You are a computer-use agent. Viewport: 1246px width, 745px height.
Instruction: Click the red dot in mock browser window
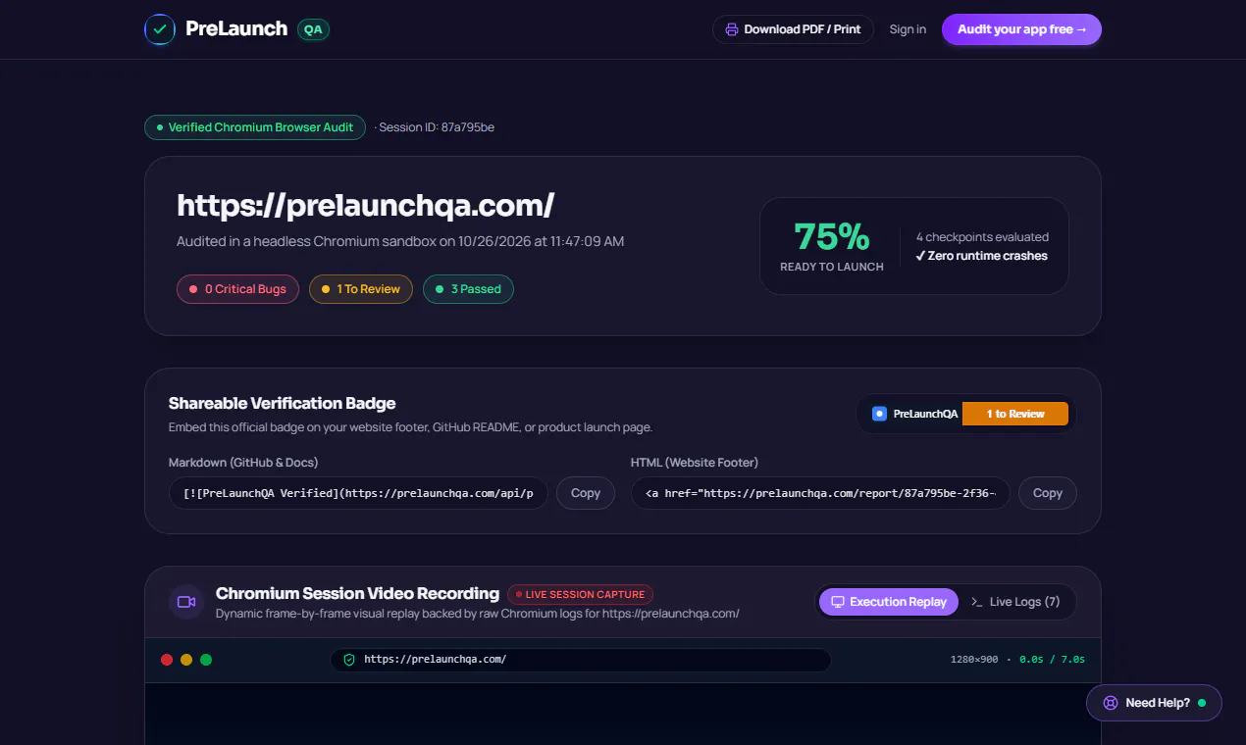click(167, 660)
